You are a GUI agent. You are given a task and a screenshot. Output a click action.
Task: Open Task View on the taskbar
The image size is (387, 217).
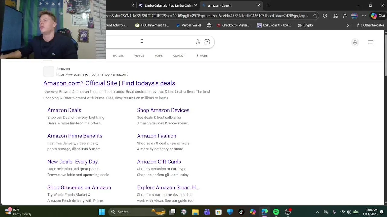point(172,212)
